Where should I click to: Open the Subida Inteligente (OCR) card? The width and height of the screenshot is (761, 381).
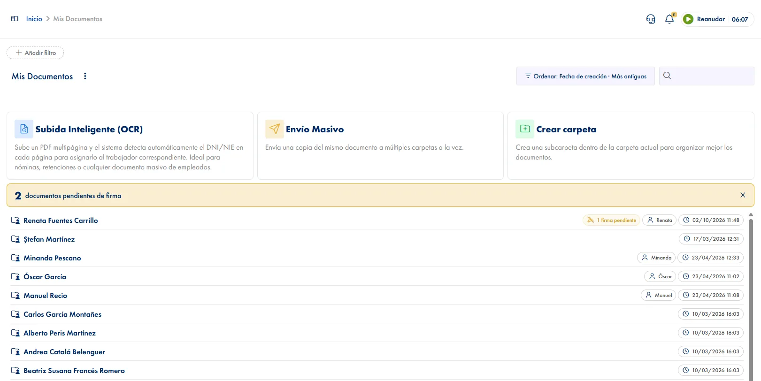coord(130,145)
